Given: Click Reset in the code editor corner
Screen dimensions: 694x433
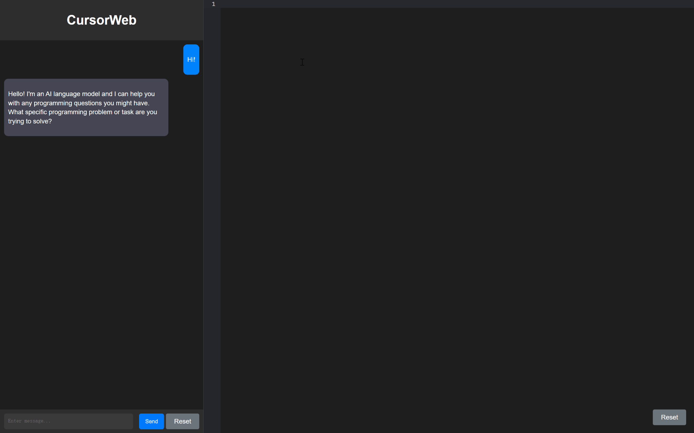Looking at the screenshot, I should point(669,417).
